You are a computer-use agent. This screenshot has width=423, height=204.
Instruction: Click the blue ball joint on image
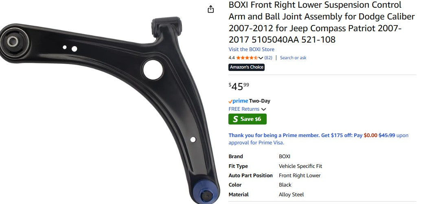point(206,192)
